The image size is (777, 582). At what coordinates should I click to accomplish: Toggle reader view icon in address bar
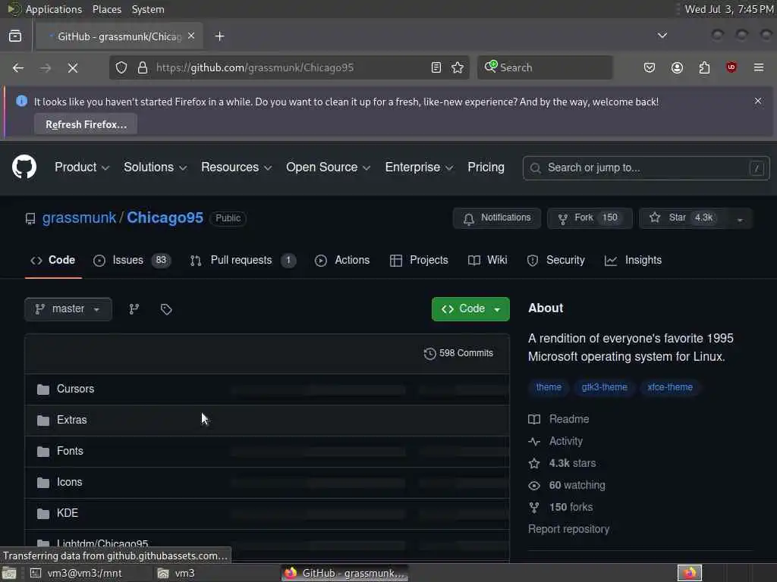[x=436, y=67]
